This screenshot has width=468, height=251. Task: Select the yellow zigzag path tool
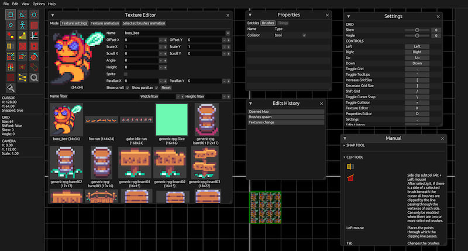pos(22,77)
